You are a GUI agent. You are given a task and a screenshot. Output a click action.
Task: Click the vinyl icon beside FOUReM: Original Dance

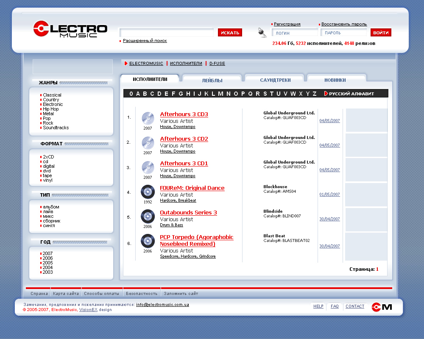click(148, 192)
